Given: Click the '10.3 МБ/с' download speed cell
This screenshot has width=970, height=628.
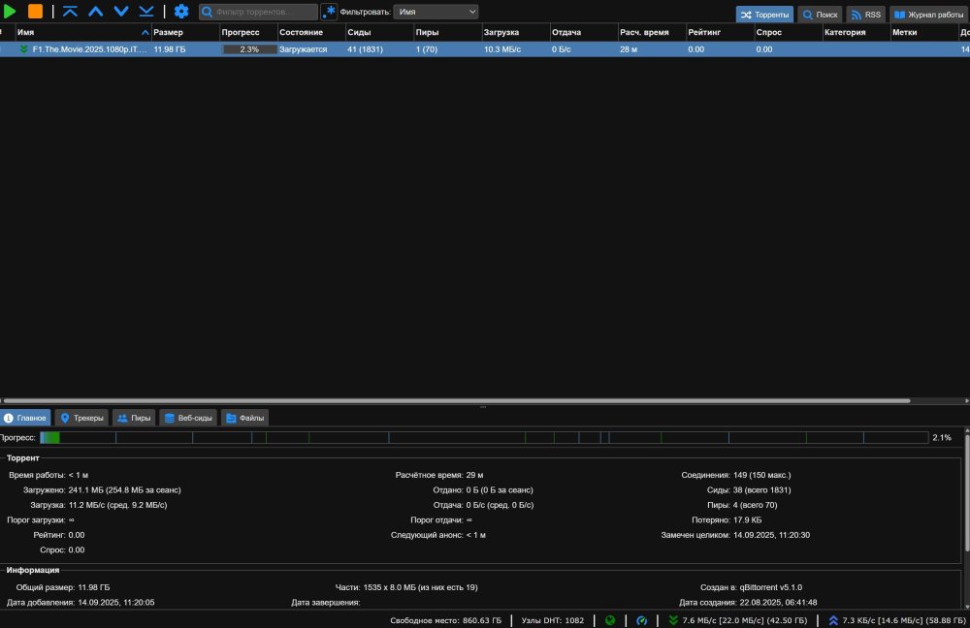Looking at the screenshot, I should click(x=502, y=49).
